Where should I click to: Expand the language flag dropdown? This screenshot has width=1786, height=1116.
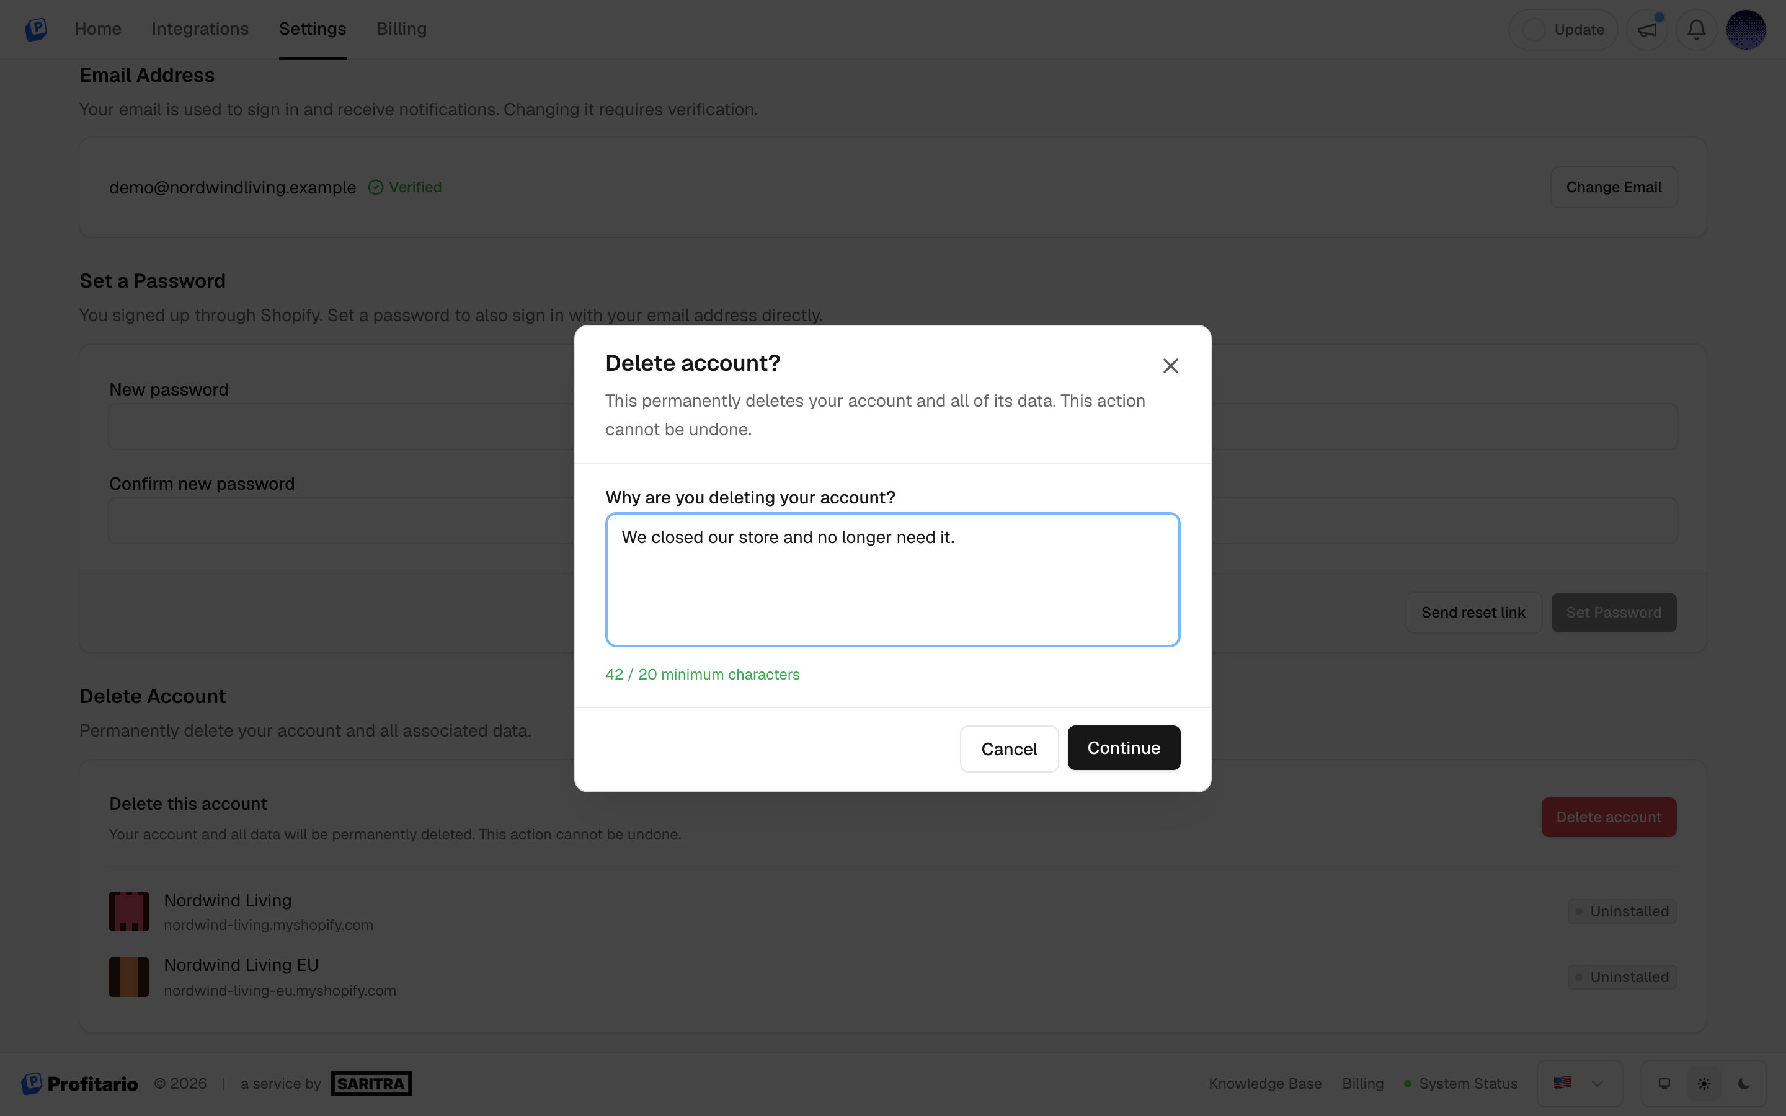coord(1579,1084)
